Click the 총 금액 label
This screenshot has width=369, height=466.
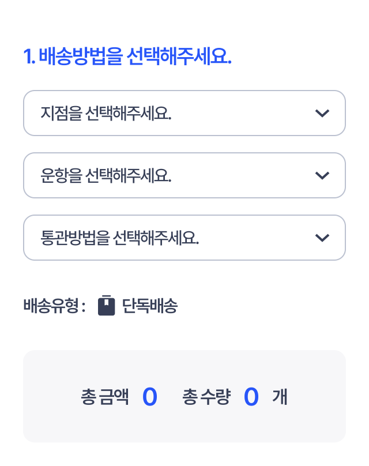click(x=105, y=397)
